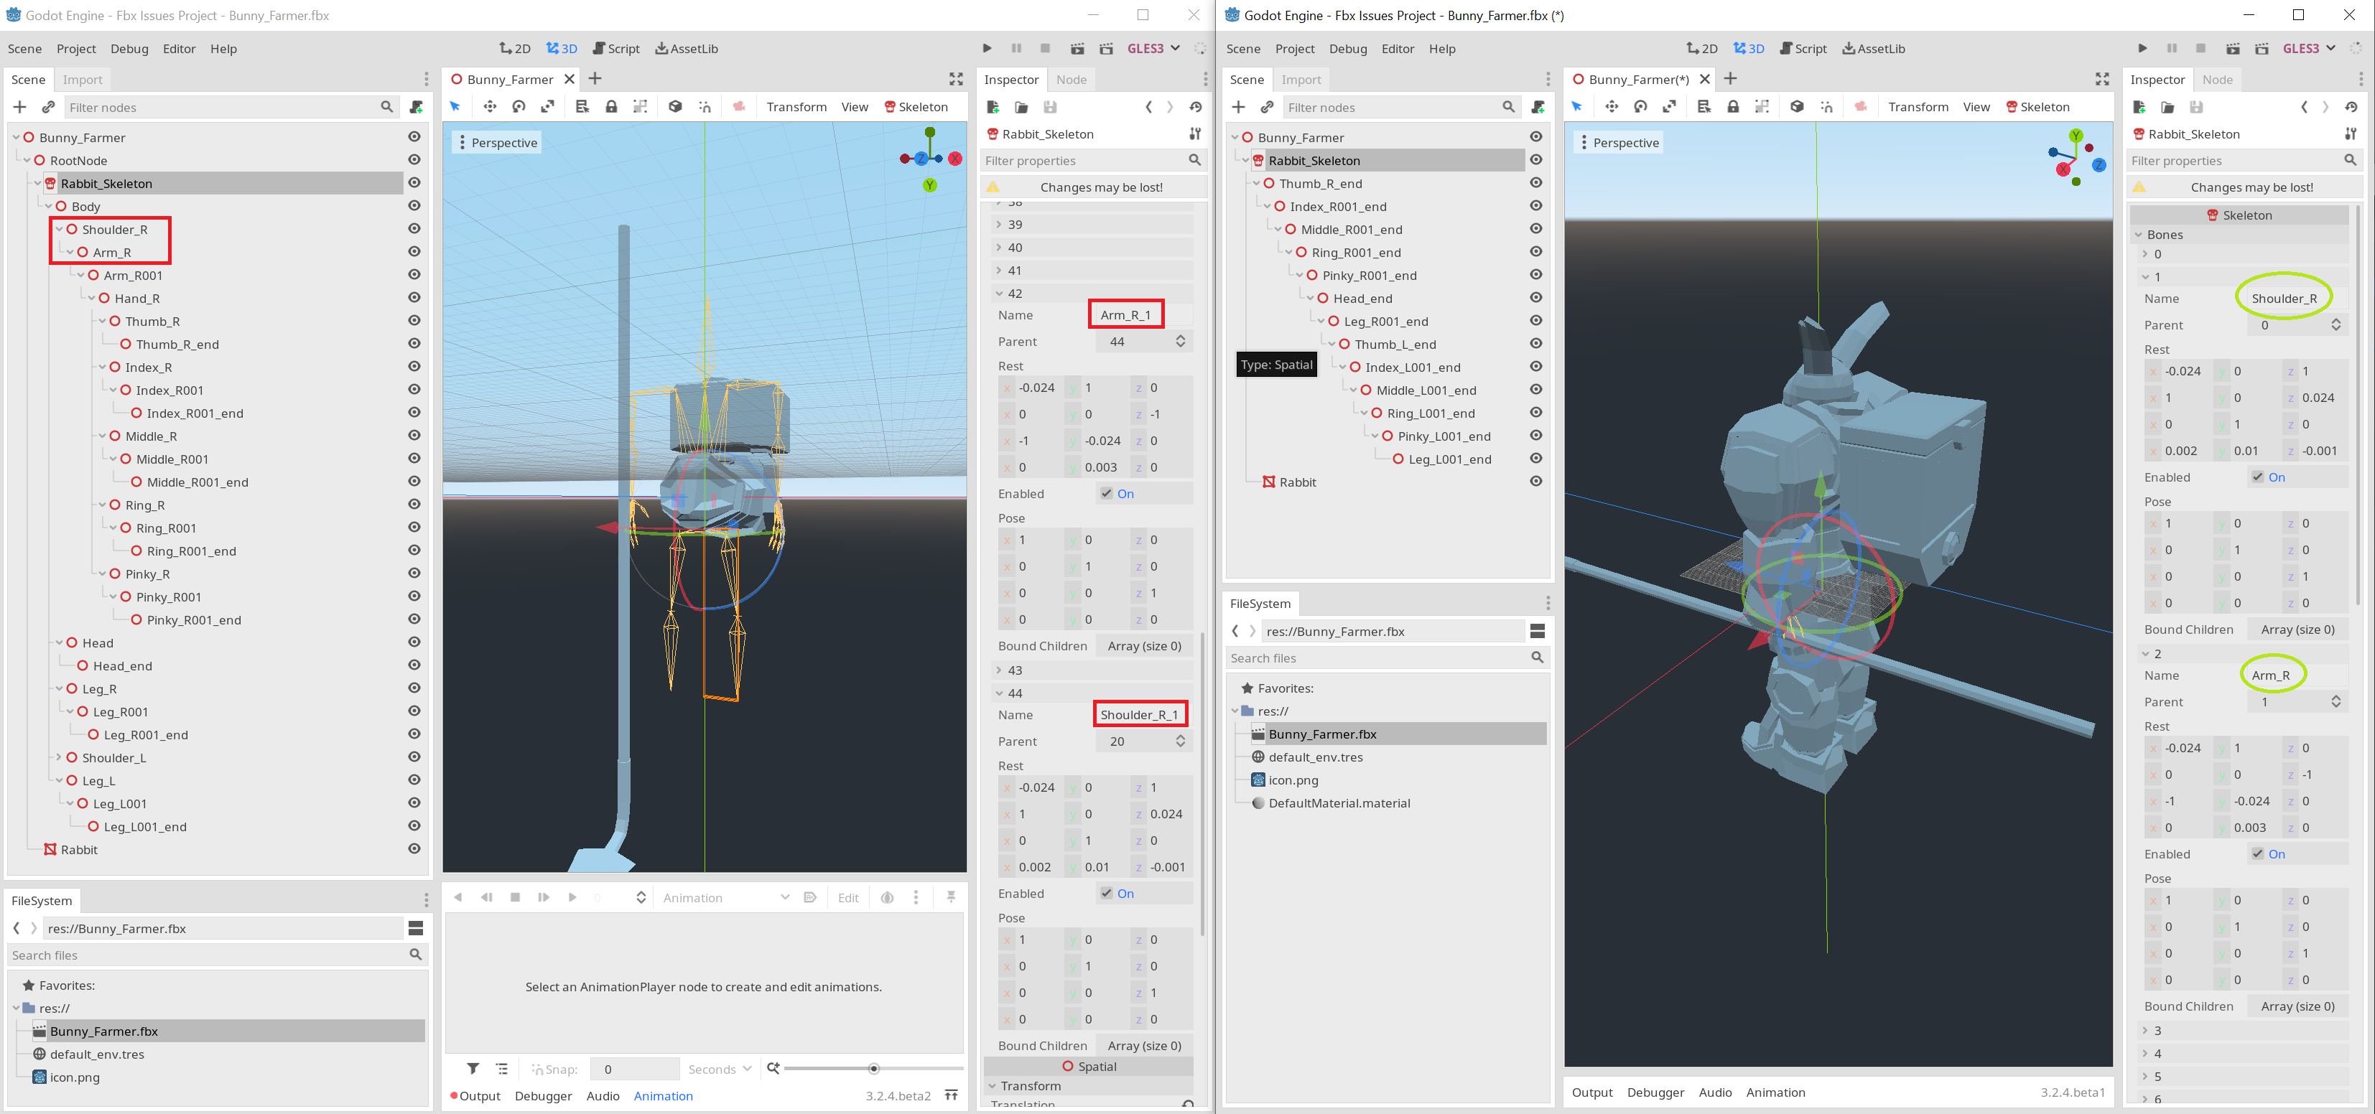Click the add node plus icon in right Scene panel
The height and width of the screenshot is (1114, 2375).
click(x=1238, y=107)
